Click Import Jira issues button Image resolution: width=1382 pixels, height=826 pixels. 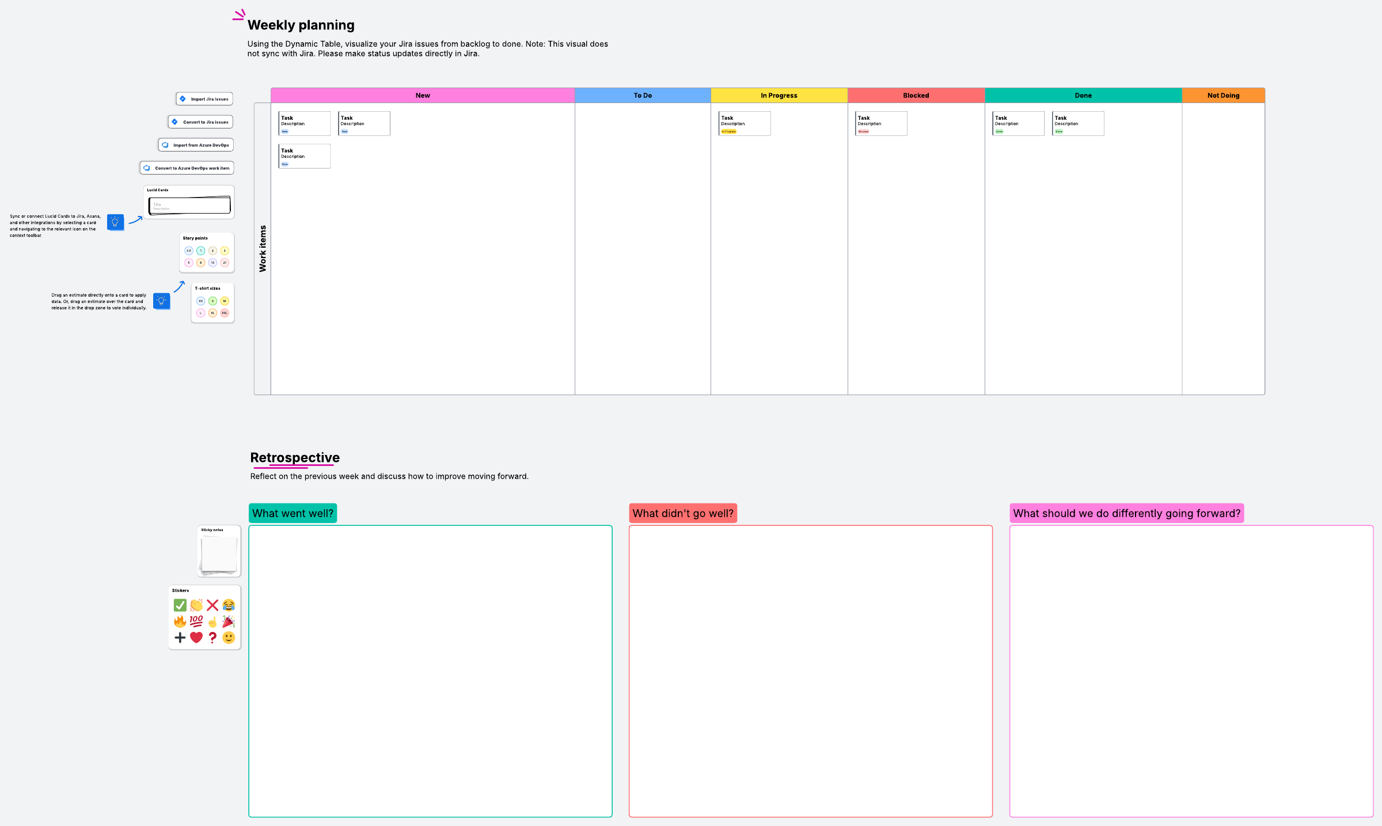tap(204, 99)
